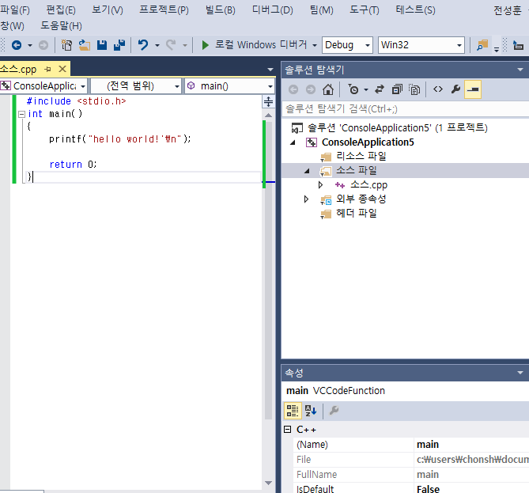The width and height of the screenshot is (529, 493).
Task: Click the Undo arrow icon
Action: click(x=142, y=45)
